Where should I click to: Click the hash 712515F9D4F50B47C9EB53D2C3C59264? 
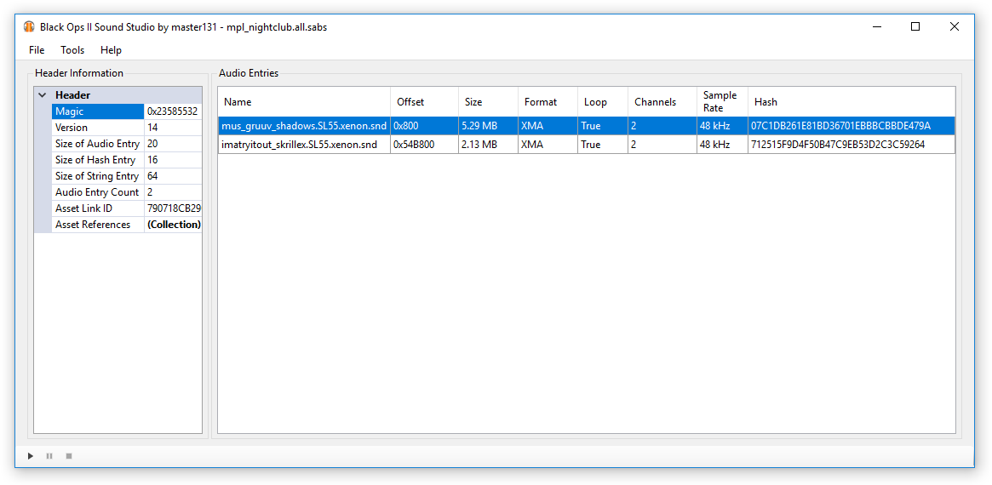coord(851,144)
